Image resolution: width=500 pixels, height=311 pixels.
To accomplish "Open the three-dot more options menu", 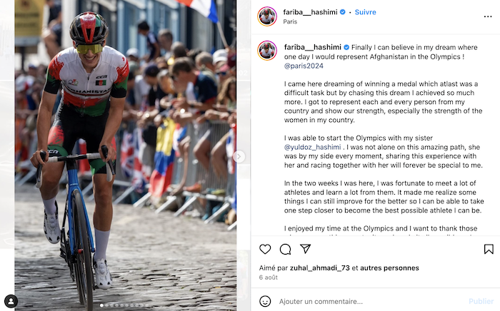I will coord(488,16).
